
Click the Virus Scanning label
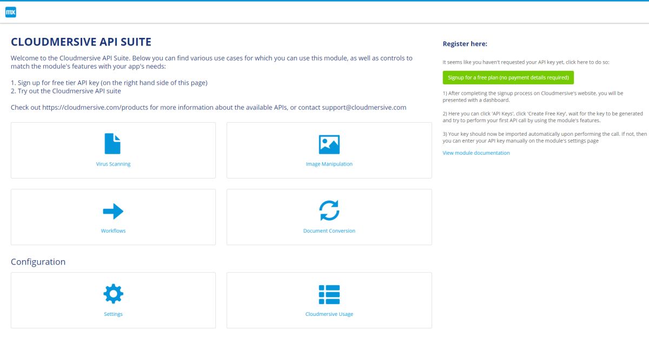(x=113, y=164)
